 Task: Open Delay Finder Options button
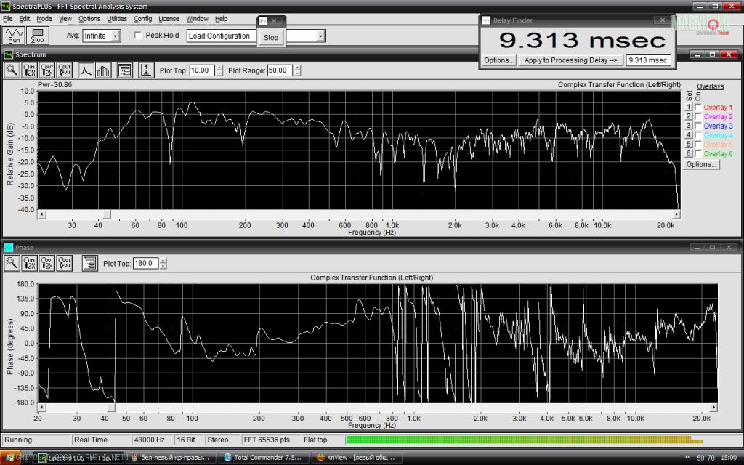[x=498, y=60]
